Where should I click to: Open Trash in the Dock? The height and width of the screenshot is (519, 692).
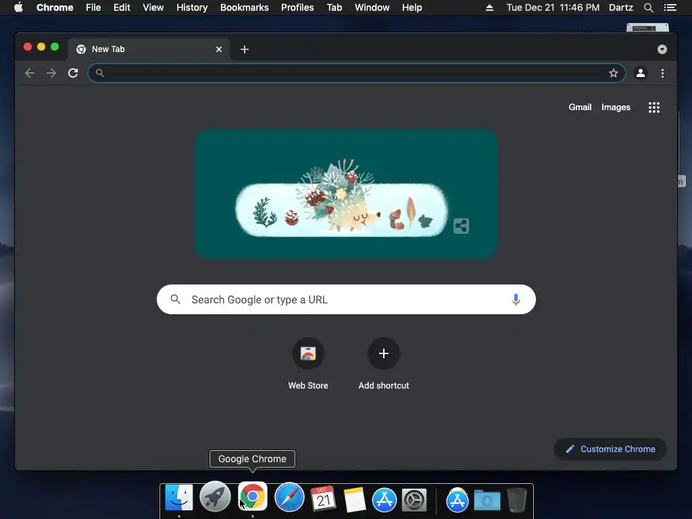(x=516, y=499)
